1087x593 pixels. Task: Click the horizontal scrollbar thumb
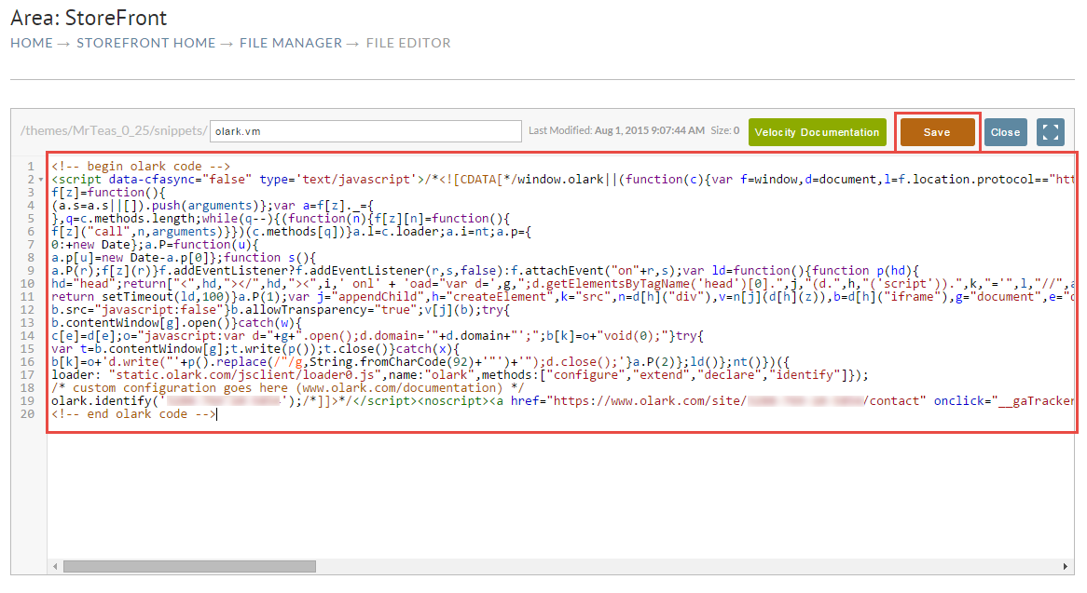click(189, 567)
